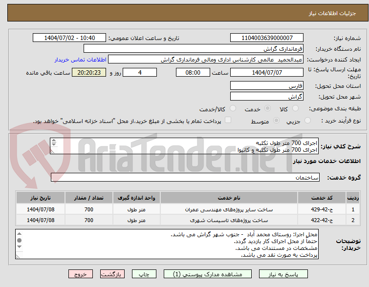This screenshot has width=369, height=287.
Task: Click resize grip of شرح کلی نیاز textarea
Action: (x=53, y=152)
